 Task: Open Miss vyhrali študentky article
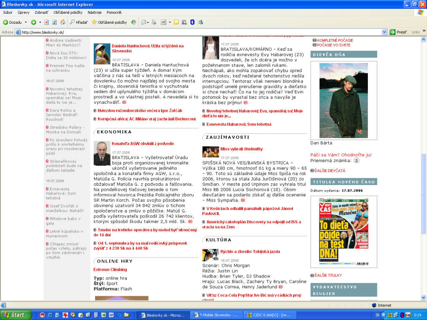241,149
